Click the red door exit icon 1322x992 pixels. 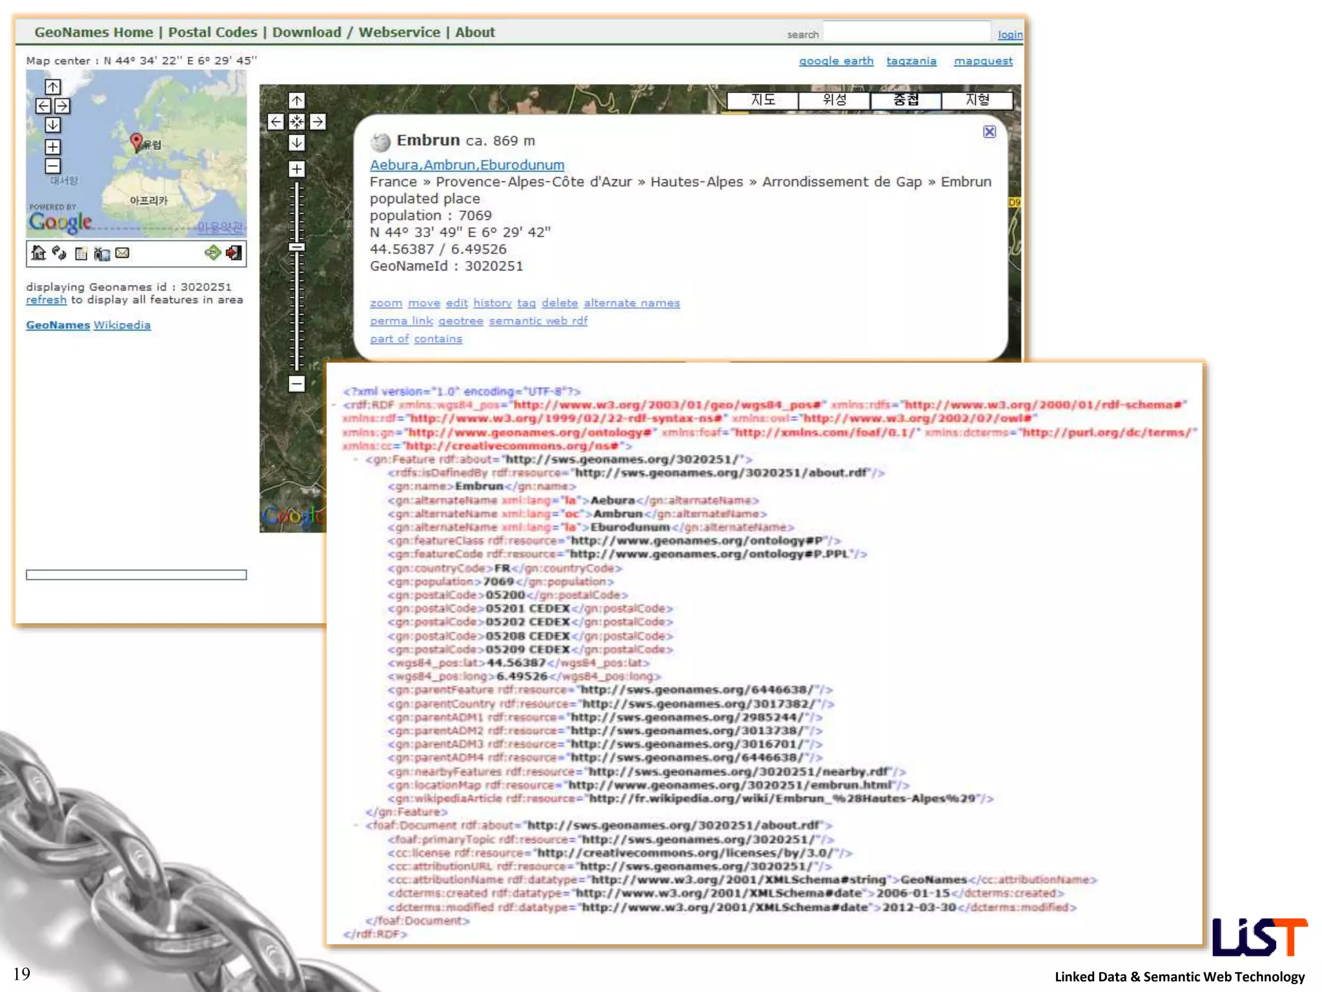pos(234,253)
